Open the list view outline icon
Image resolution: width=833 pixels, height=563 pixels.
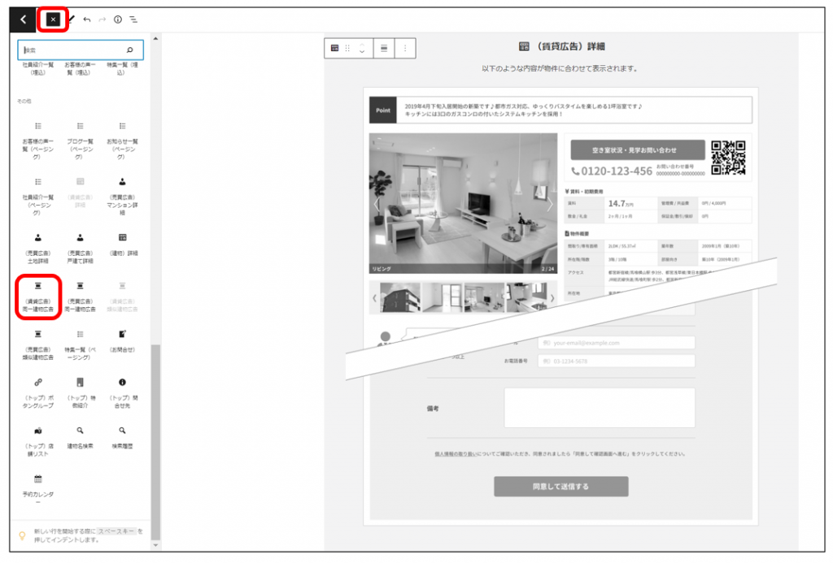point(133,19)
